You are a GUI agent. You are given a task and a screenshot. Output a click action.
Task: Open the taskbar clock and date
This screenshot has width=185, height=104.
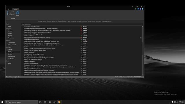coord(182,102)
